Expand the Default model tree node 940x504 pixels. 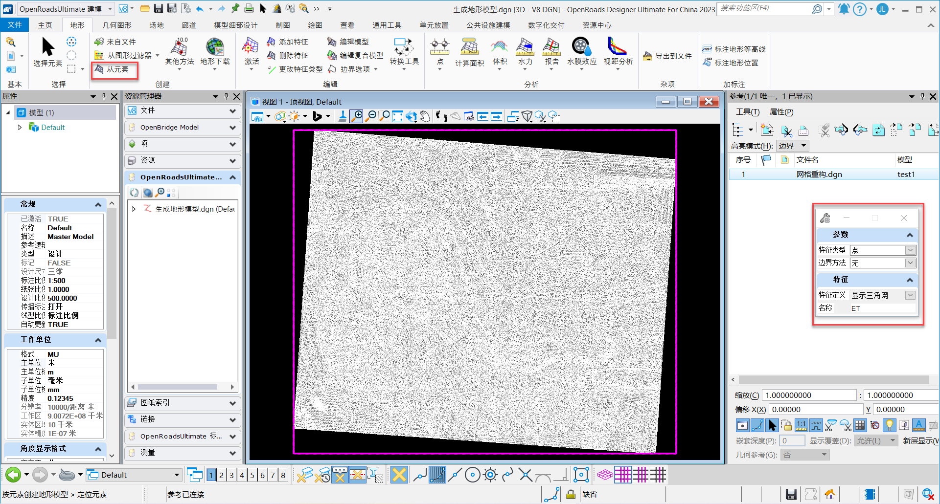tap(20, 128)
